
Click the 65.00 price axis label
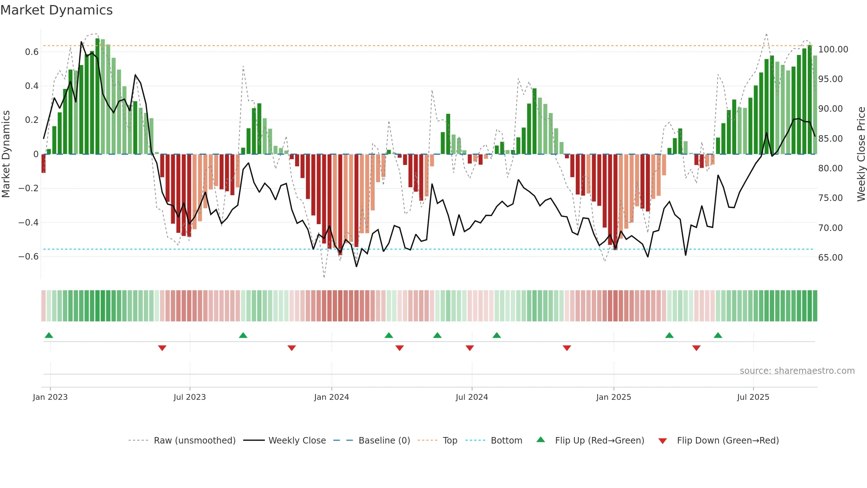click(x=831, y=257)
